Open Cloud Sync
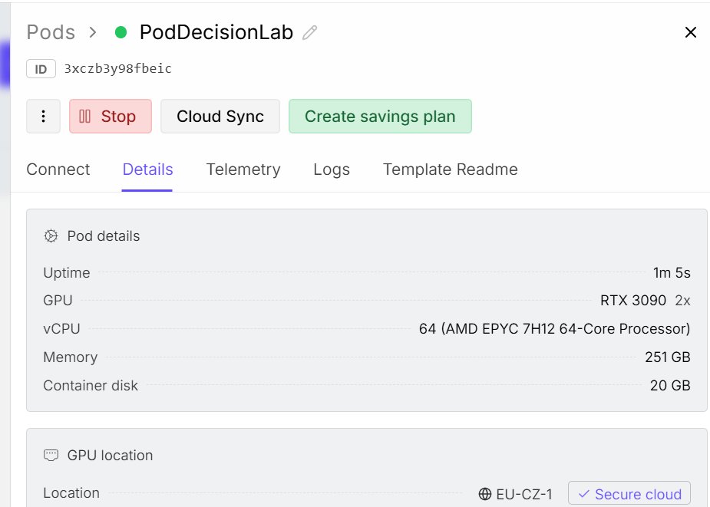 pos(220,117)
